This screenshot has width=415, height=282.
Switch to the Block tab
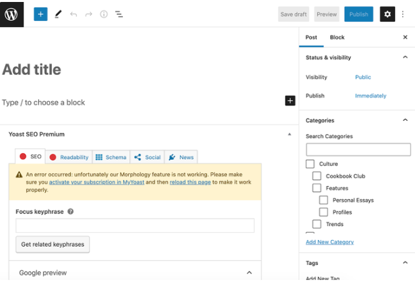[x=337, y=37]
